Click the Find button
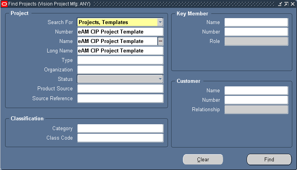This screenshot has width=297, height=170. click(x=269, y=160)
